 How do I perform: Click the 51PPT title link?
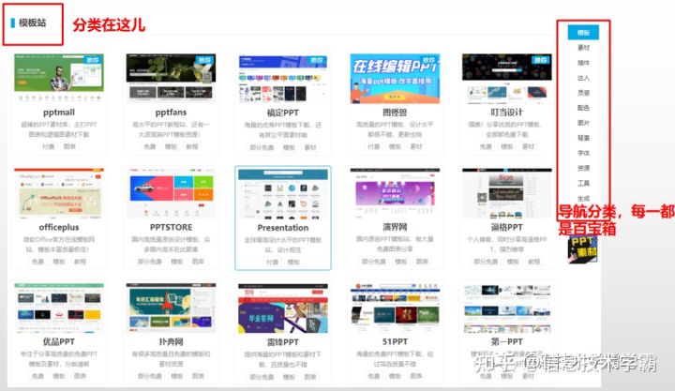click(x=395, y=342)
